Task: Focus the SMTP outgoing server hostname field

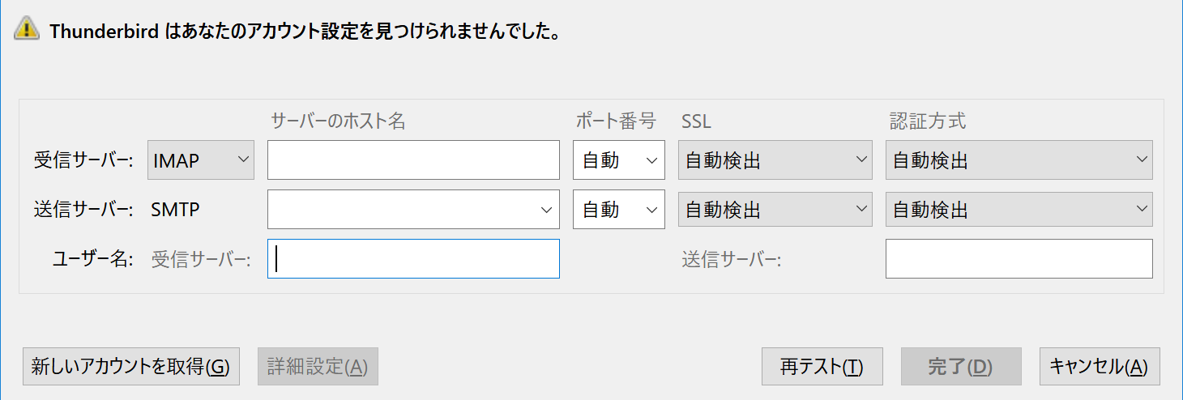Action: click(x=403, y=210)
